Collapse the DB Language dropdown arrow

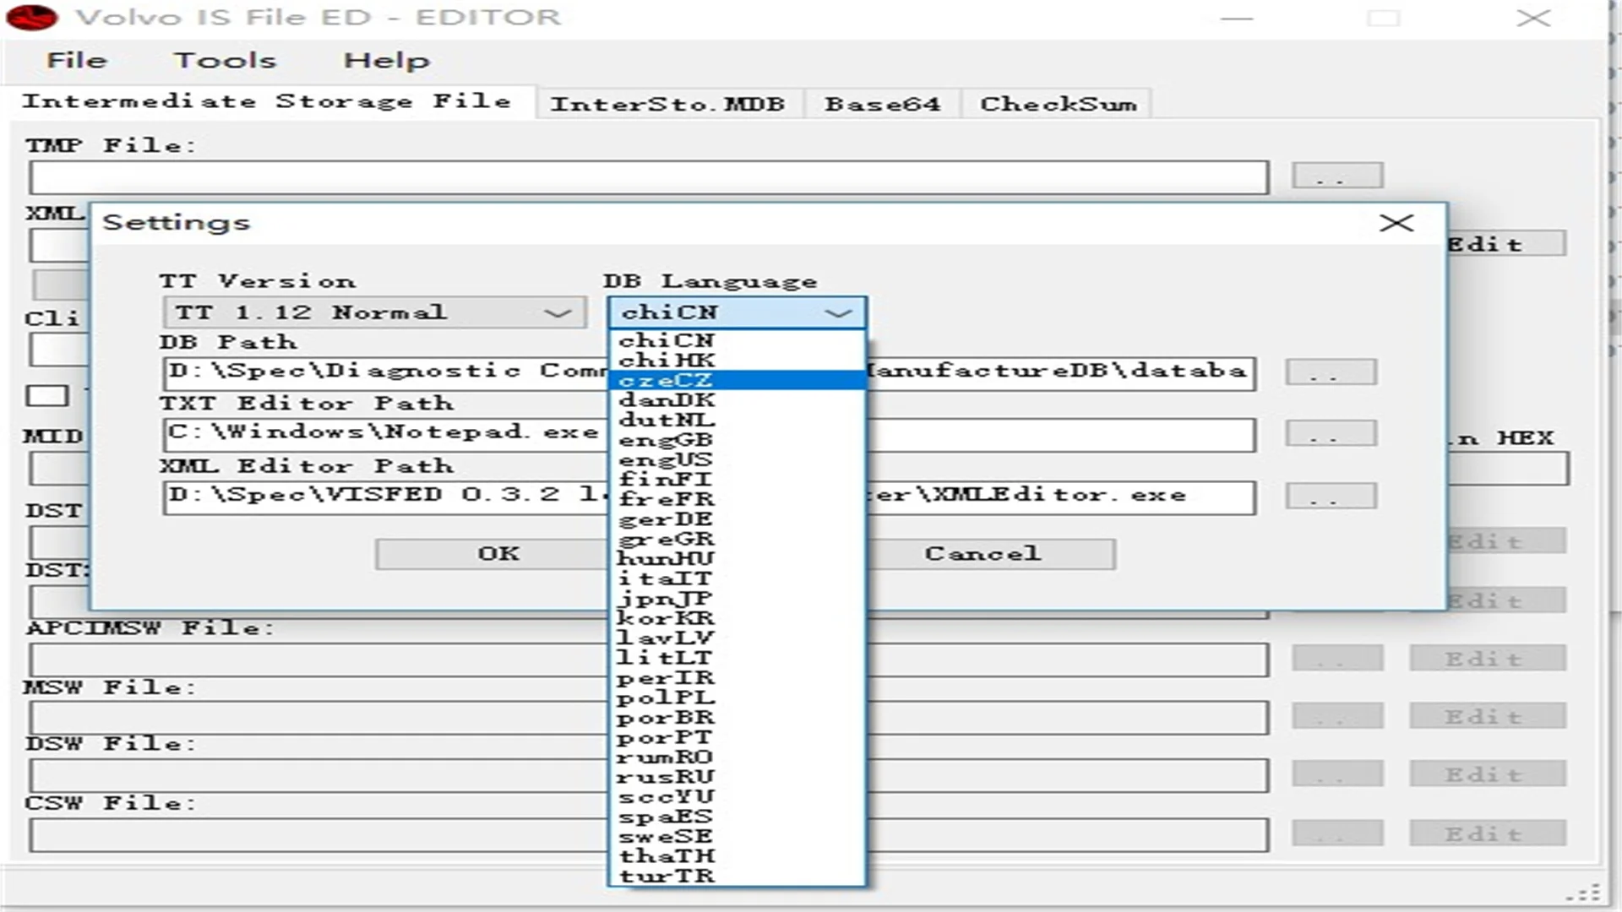click(839, 312)
